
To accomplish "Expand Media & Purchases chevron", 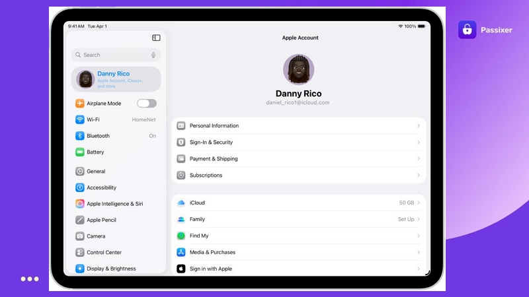I will (x=419, y=252).
